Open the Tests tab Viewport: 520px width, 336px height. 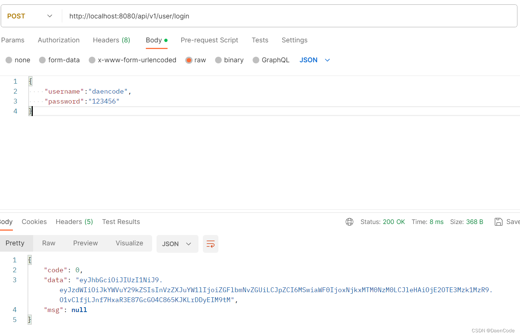click(x=260, y=40)
